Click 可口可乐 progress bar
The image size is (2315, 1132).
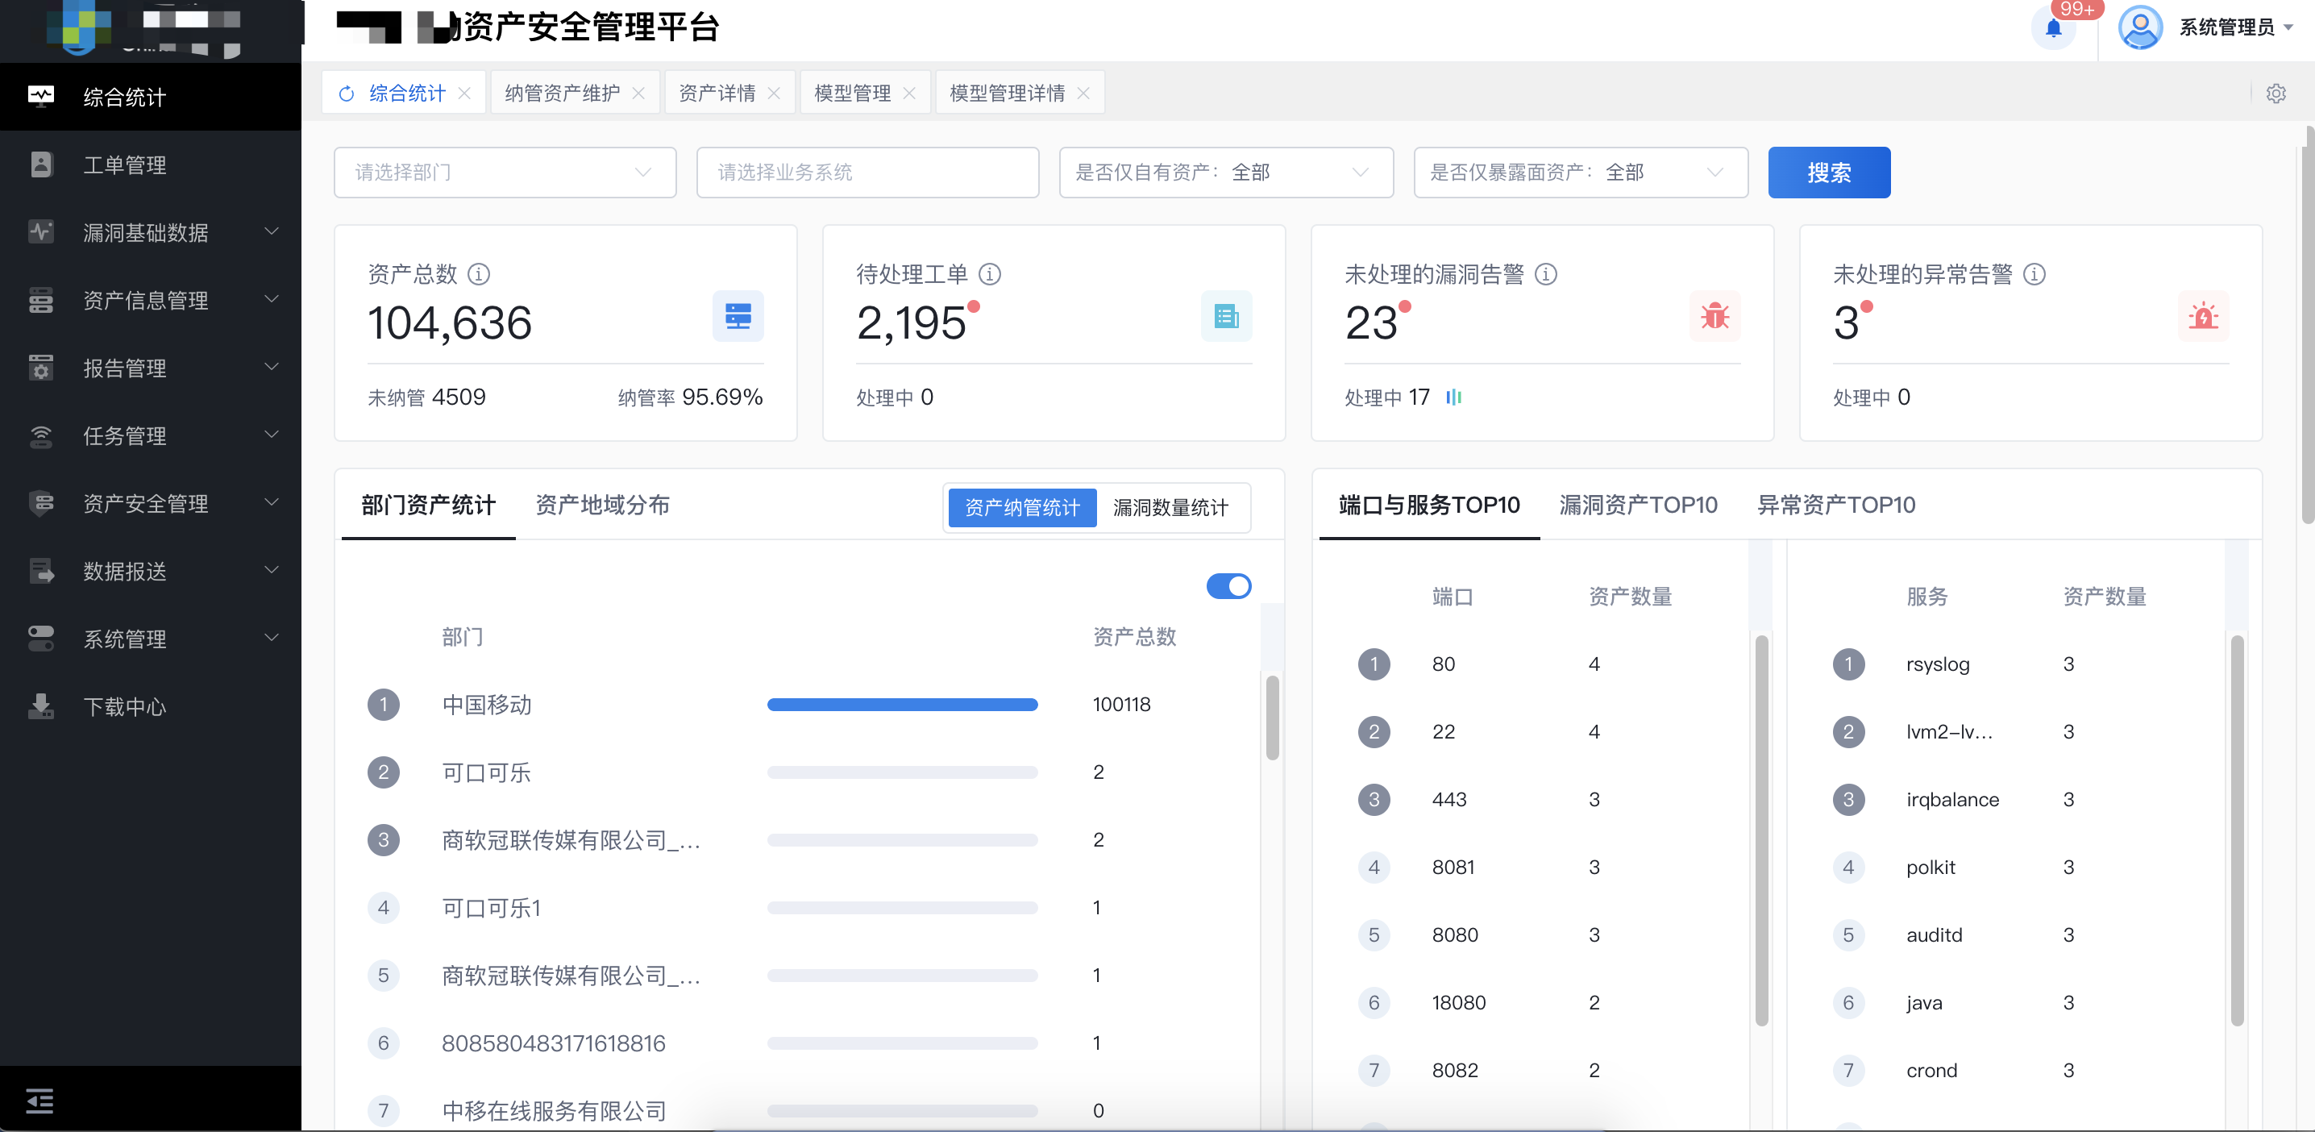pos(902,772)
